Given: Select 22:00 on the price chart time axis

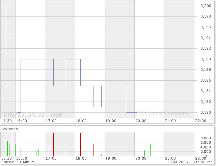Looking at the screenshot, I should coord(200,121).
